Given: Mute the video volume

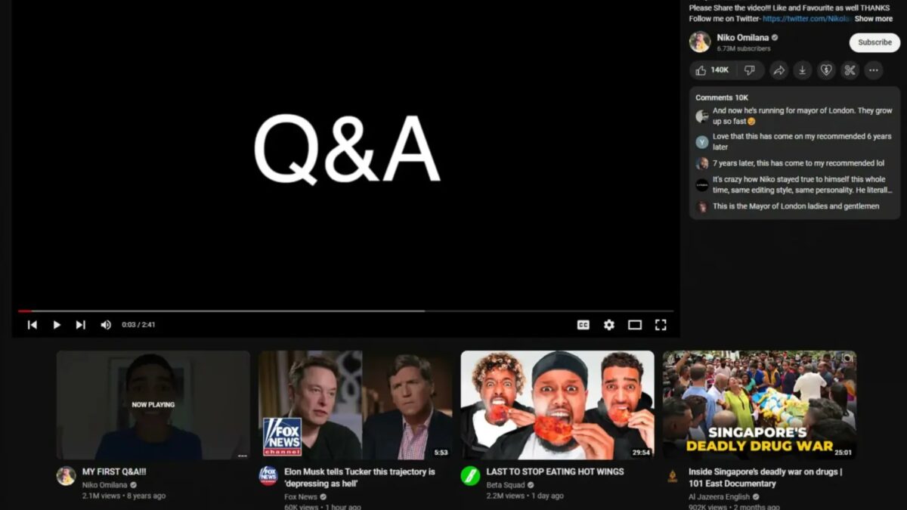Looking at the screenshot, I should [x=106, y=325].
